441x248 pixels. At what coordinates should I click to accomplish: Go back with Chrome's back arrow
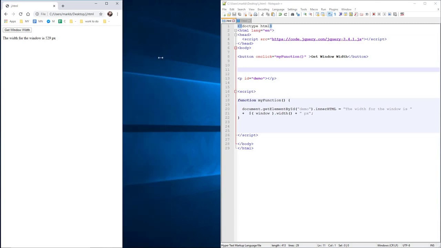tap(6, 14)
